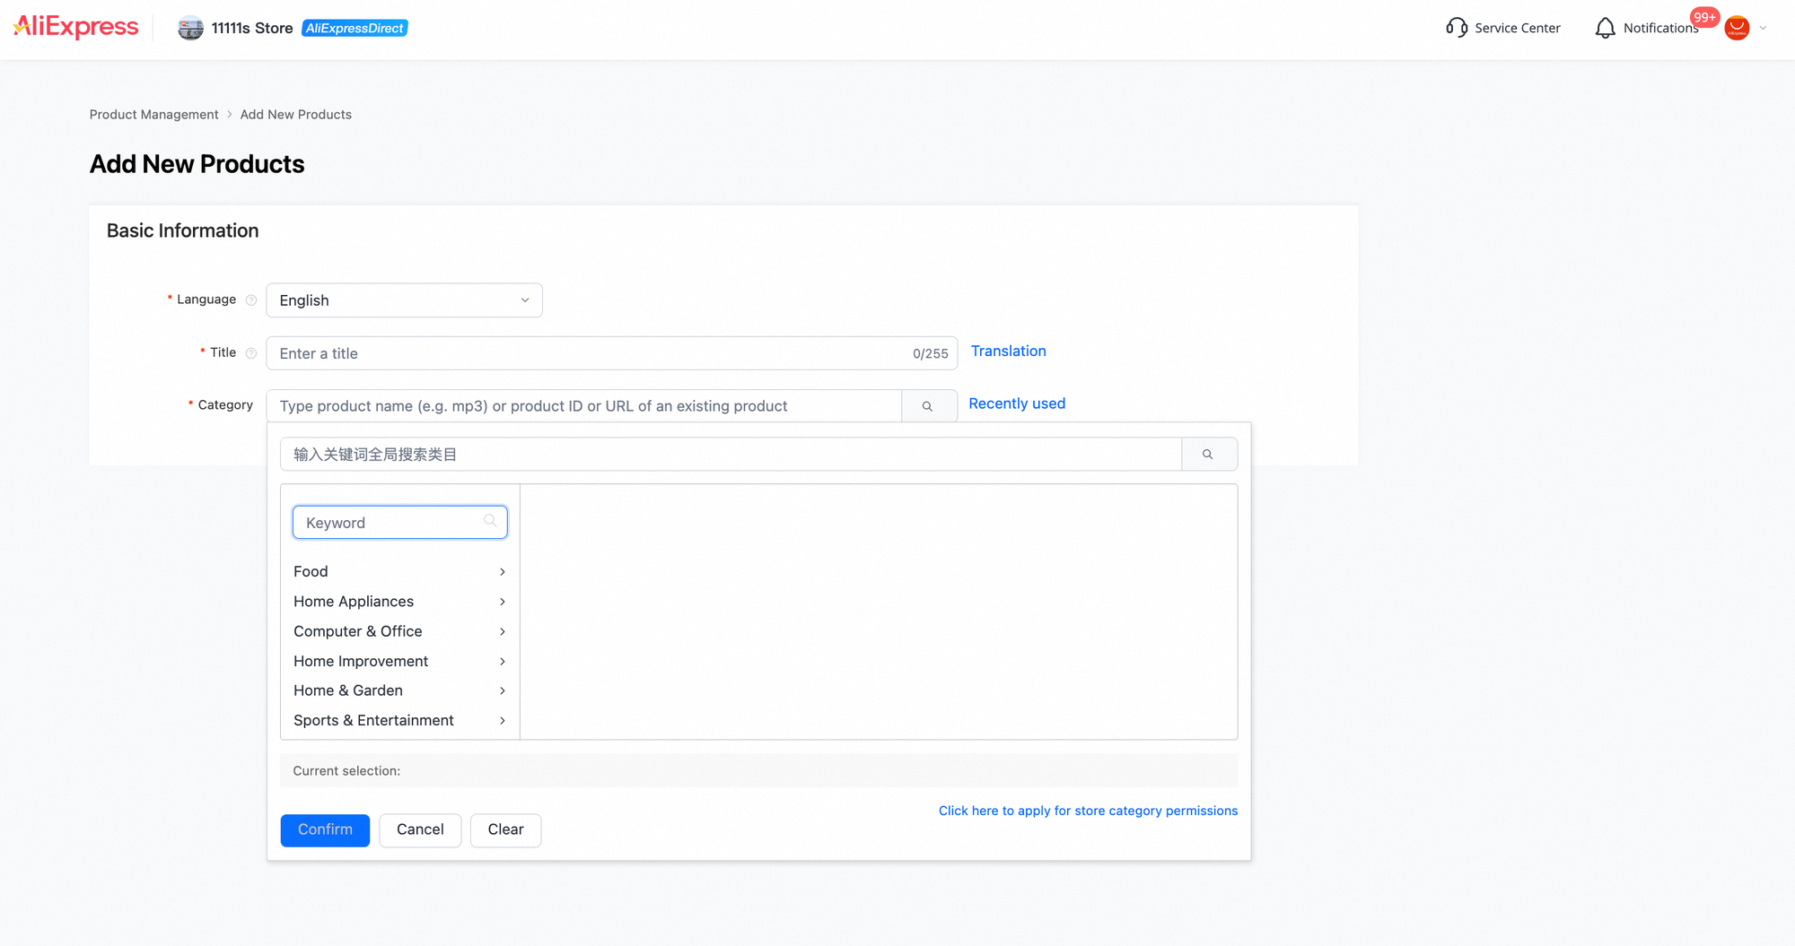Expand the Home Improvement chevron
Image resolution: width=1795 pixels, height=946 pixels.
pos(503,662)
